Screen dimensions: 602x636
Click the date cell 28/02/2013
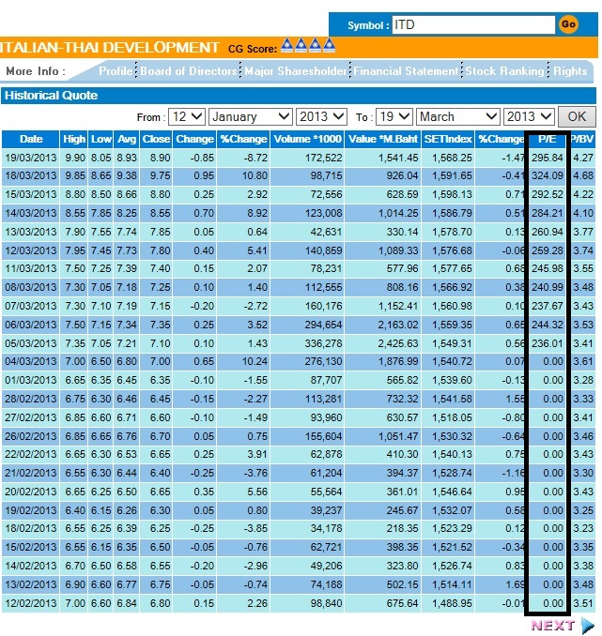(x=31, y=399)
